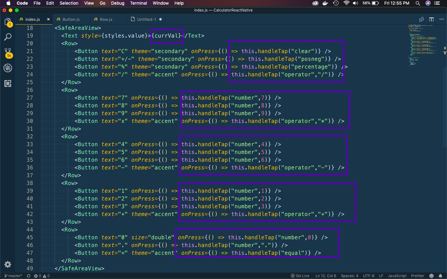Click the synchronize changes icon in status bar

tap(29, 276)
